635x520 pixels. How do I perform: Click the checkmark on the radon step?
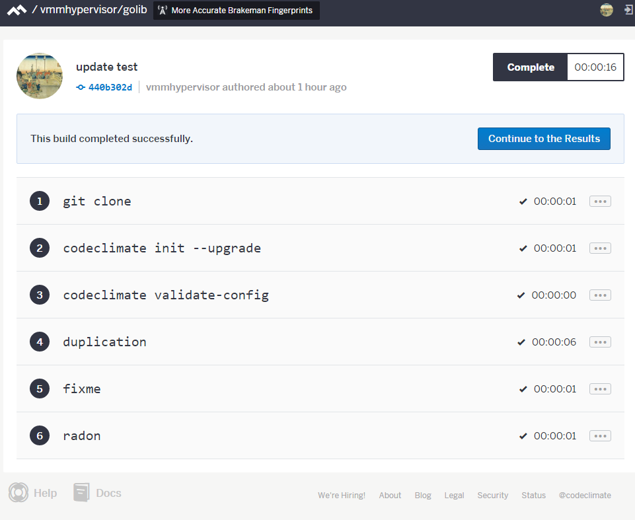pyautogui.click(x=523, y=436)
